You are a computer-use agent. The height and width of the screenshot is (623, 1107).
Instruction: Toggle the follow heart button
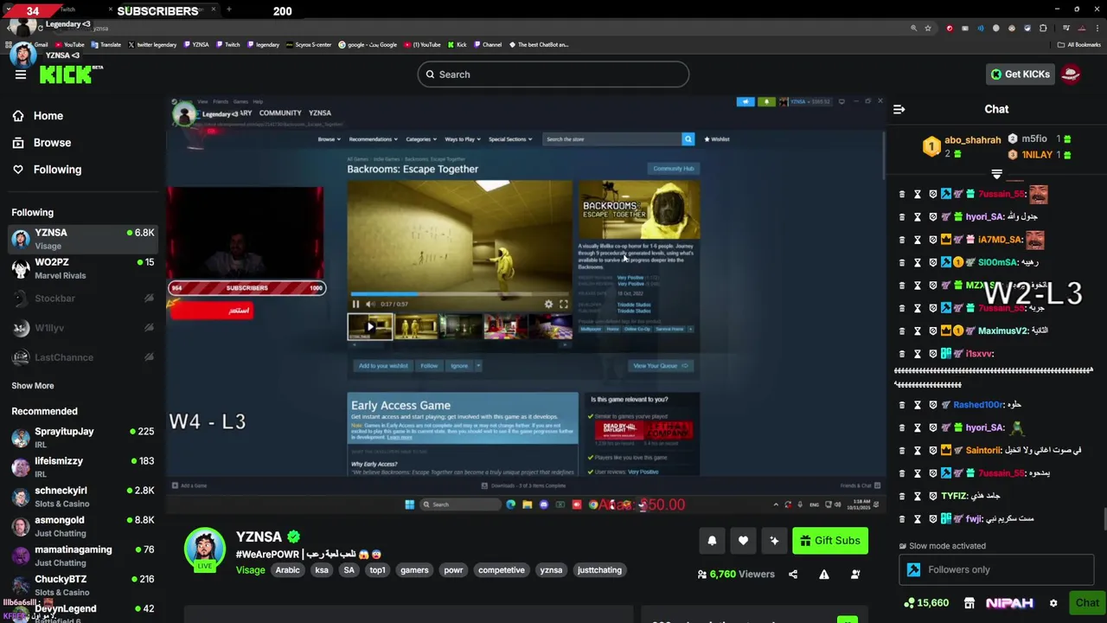(x=743, y=541)
